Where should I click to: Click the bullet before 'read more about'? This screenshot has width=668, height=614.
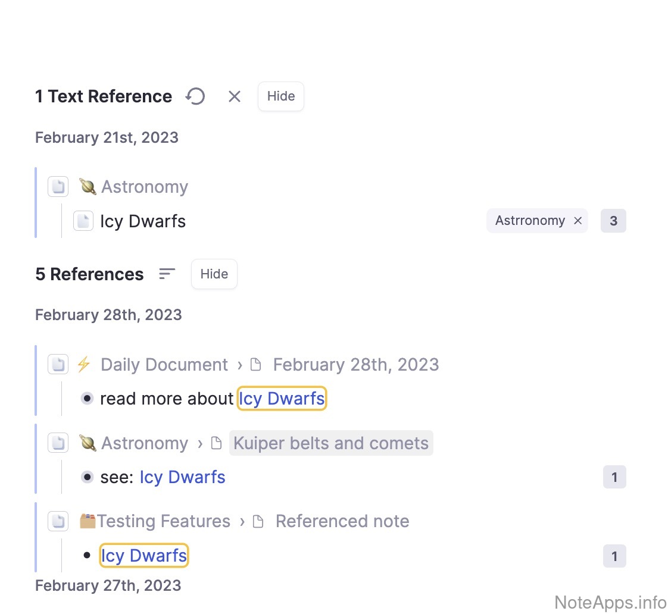pos(87,399)
